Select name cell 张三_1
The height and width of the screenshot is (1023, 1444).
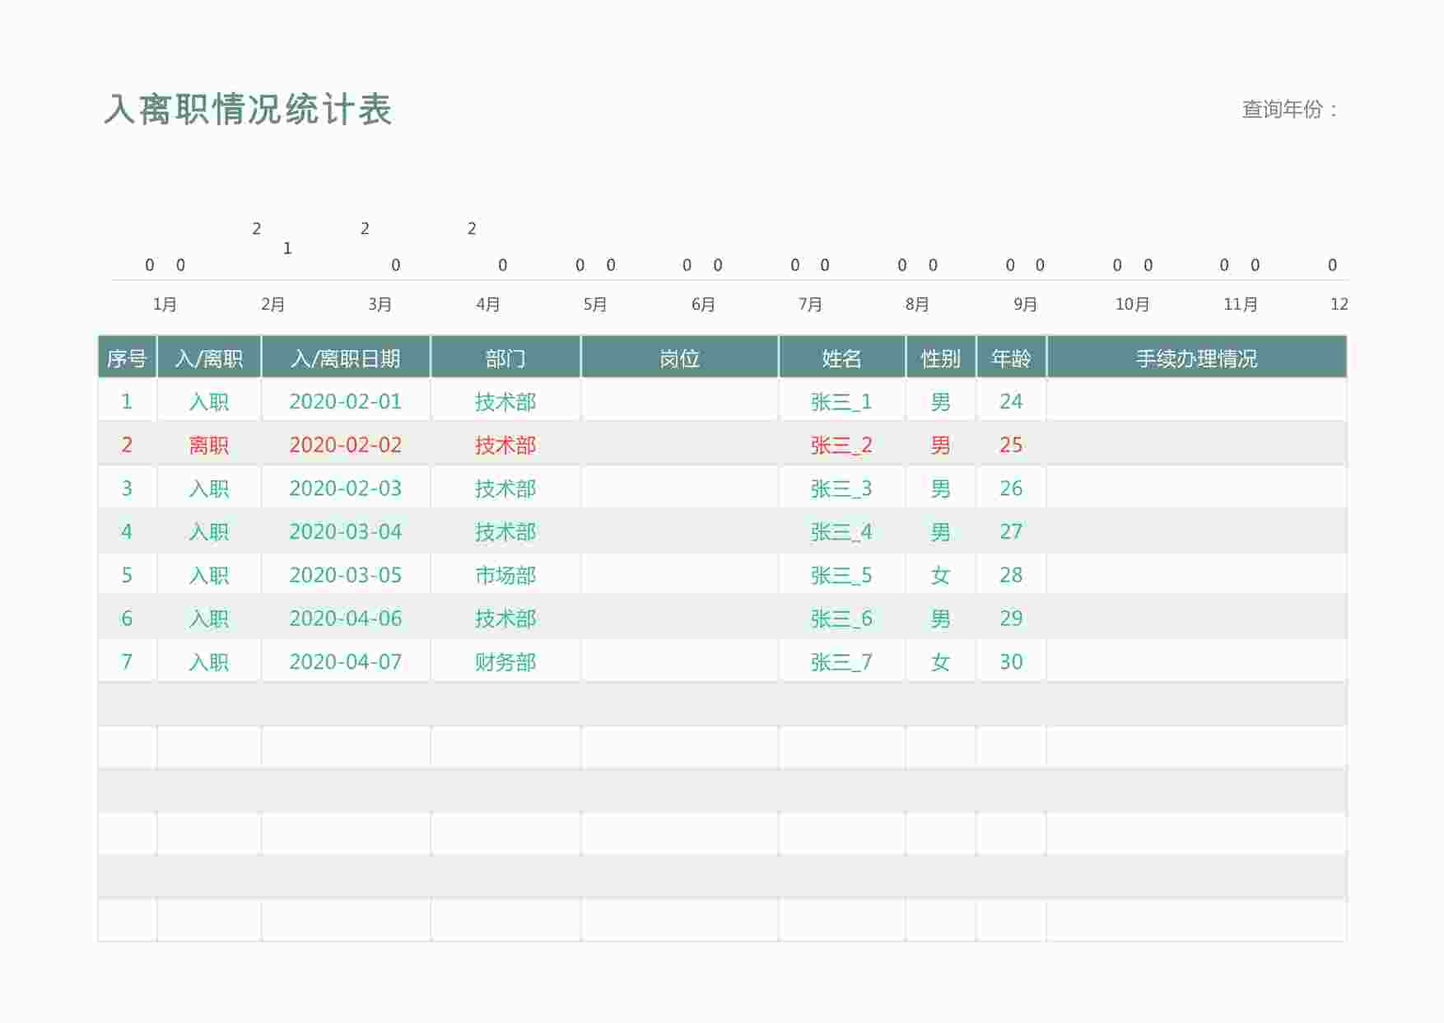[x=841, y=402]
